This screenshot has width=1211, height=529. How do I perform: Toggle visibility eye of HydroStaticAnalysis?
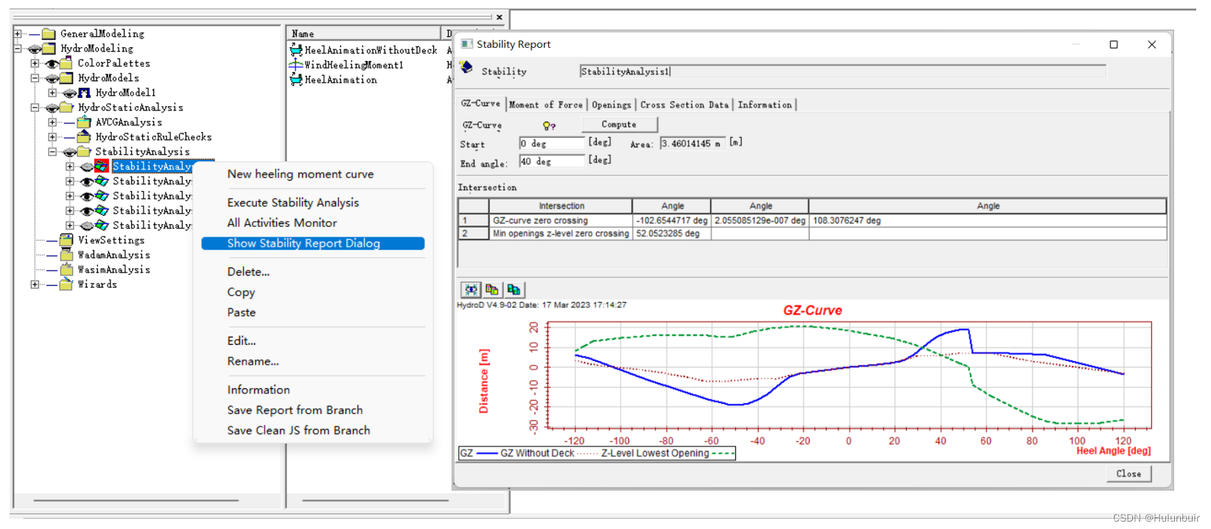[52, 108]
